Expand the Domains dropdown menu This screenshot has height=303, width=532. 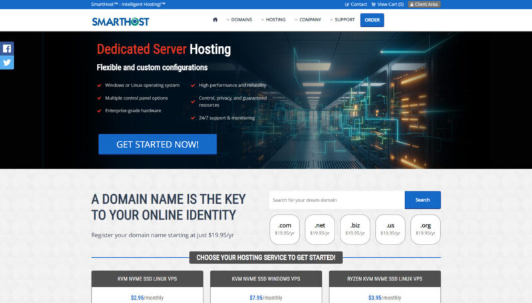(239, 20)
